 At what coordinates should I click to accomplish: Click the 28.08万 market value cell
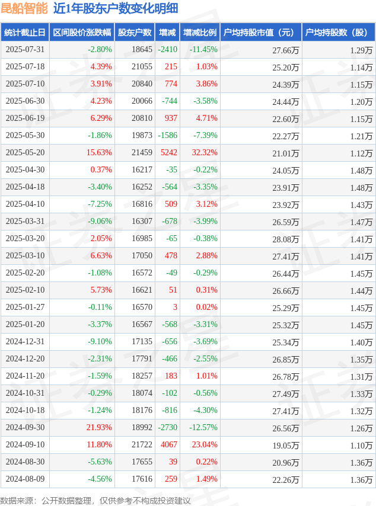click(285, 239)
